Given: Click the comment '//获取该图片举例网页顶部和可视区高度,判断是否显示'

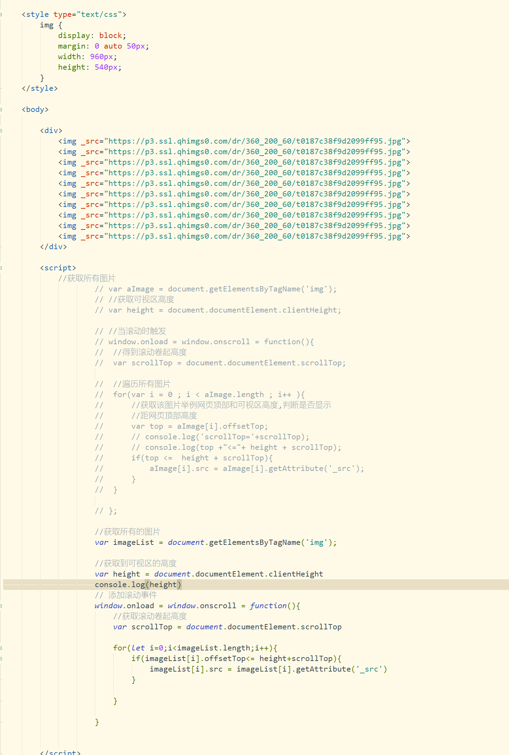Looking at the screenshot, I should 231,405.
